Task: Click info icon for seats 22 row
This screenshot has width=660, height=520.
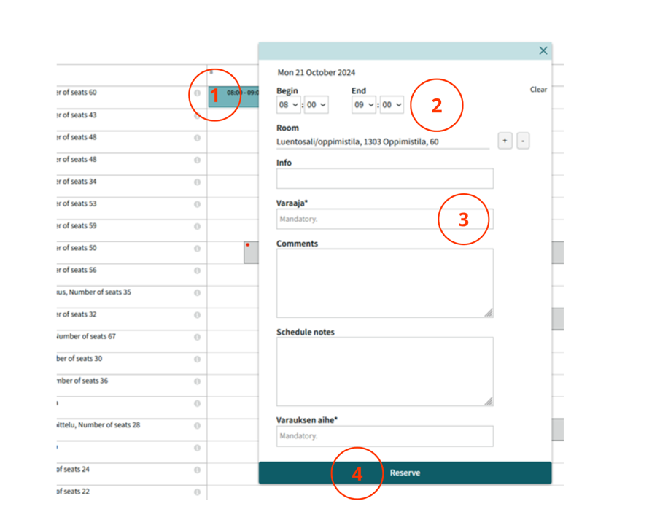Action: click(197, 492)
